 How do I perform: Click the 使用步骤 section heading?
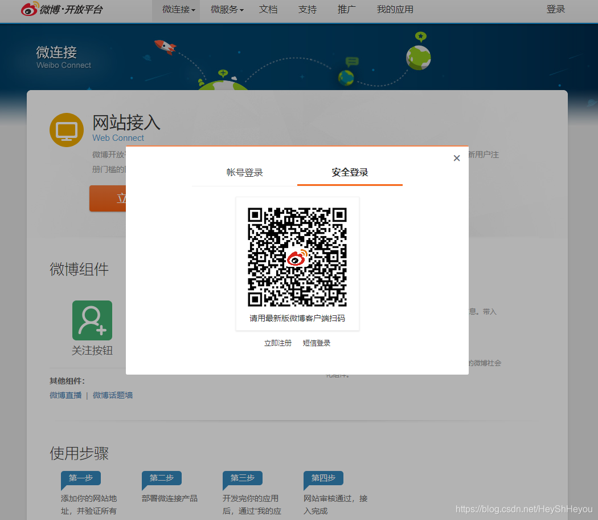pos(79,453)
